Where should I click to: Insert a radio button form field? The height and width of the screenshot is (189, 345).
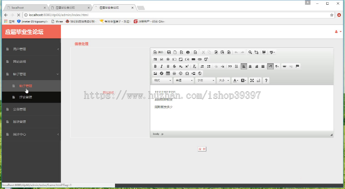[168, 59]
